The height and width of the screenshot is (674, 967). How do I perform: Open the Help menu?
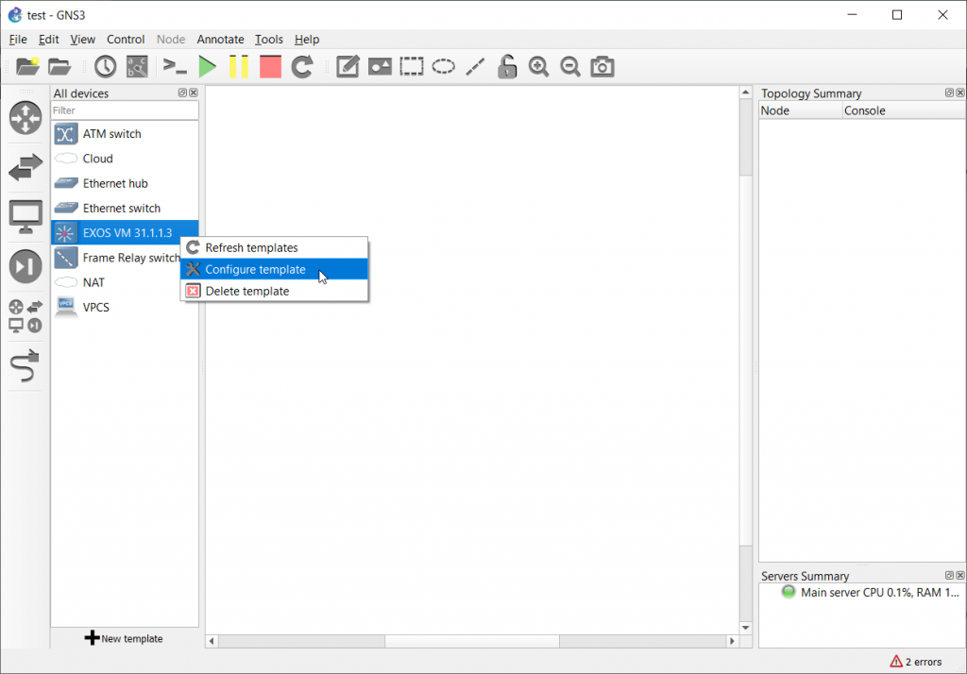pyautogui.click(x=307, y=40)
